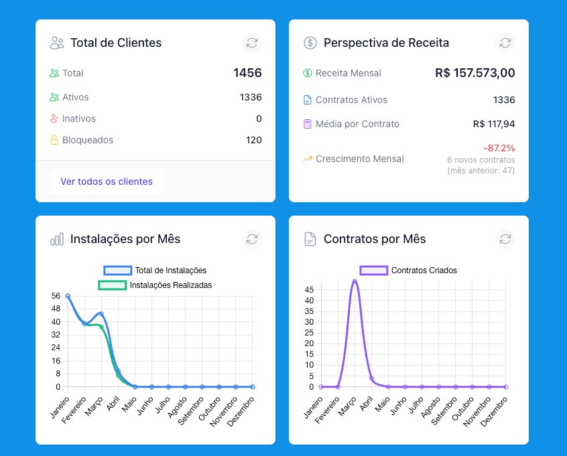
Task: Refresh the Contratos por Mês chart
Action: [x=505, y=239]
